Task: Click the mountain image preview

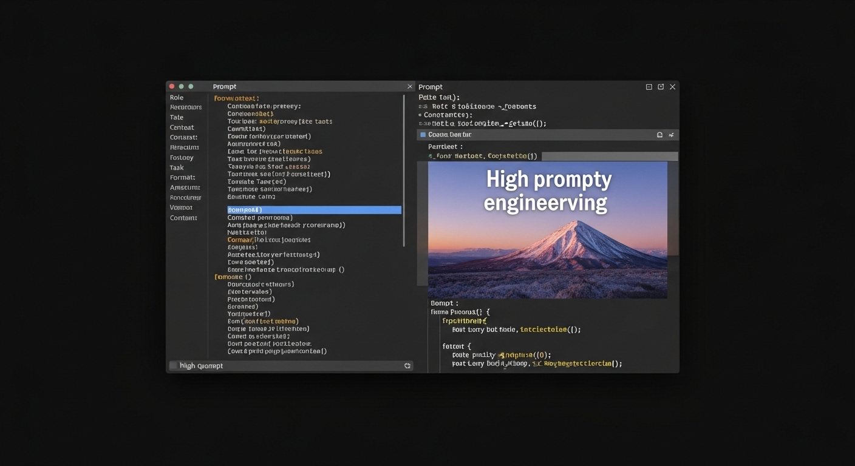Action: coord(548,230)
